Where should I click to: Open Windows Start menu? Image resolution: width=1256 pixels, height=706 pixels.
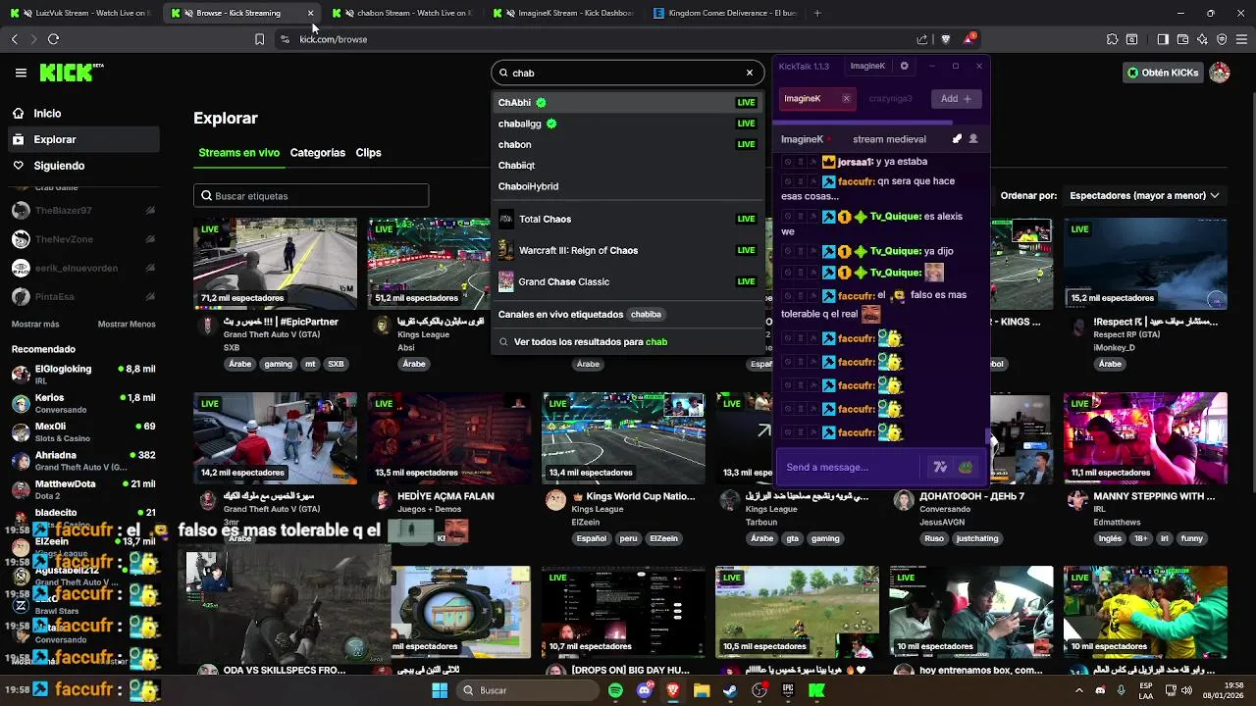pyautogui.click(x=440, y=690)
